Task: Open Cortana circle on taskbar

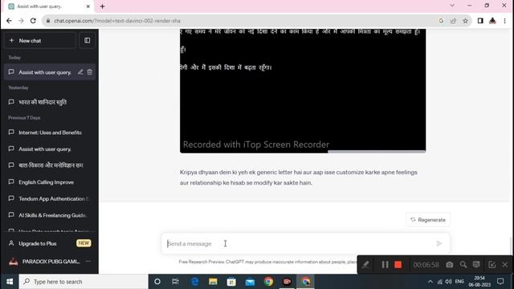Action: pyautogui.click(x=157, y=282)
